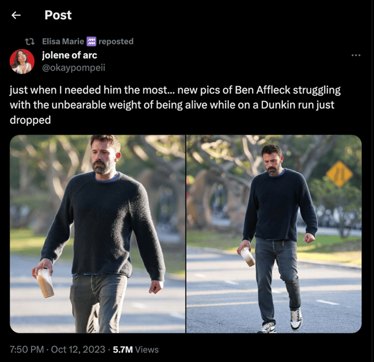Click the word "dropped" ending the post
374x362 pixels.
click(x=30, y=121)
